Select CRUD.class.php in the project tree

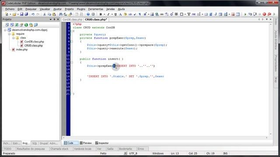click(33, 45)
